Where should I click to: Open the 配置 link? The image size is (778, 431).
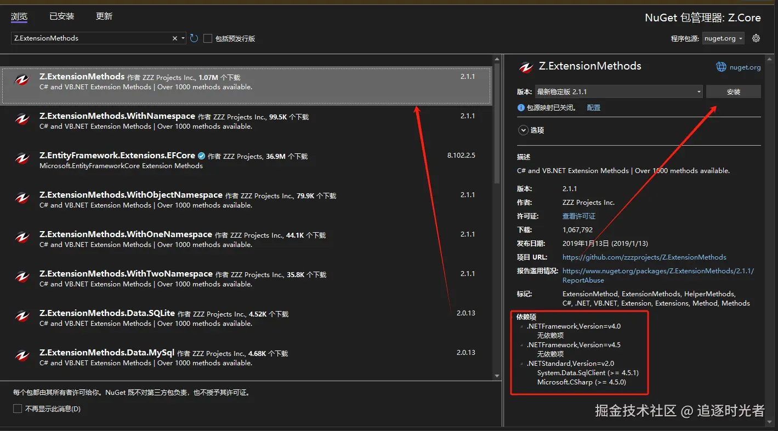point(594,108)
